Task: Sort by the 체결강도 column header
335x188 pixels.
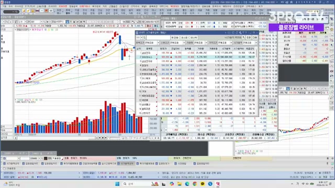Action: tap(250, 49)
